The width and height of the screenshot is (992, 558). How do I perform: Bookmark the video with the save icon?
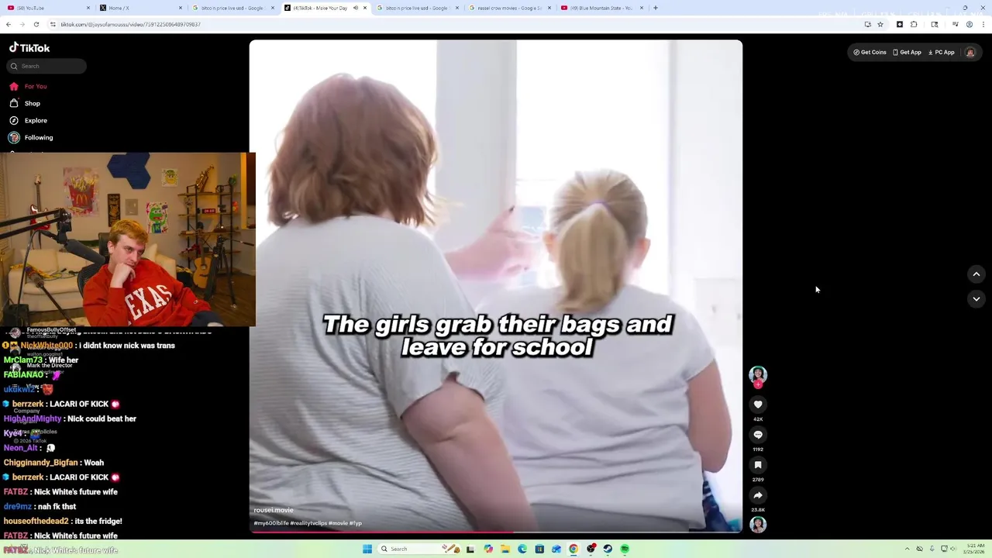(x=758, y=465)
